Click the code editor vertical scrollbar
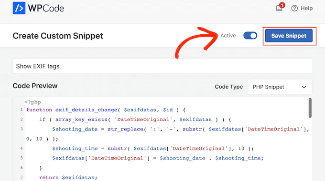Viewport: 325px width, 181px height. click(310, 108)
